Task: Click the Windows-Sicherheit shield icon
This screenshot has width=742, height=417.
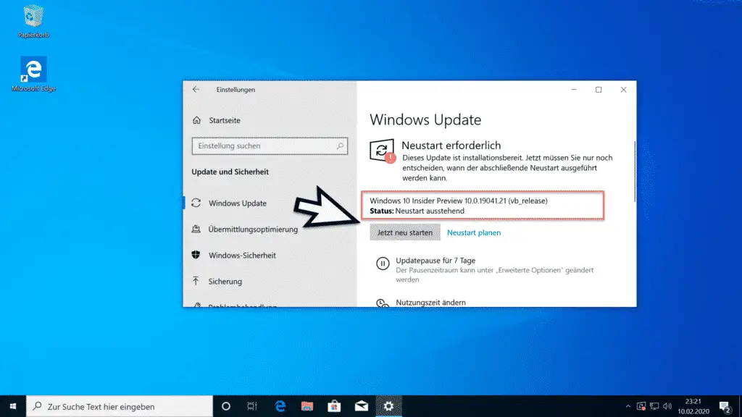Action: [196, 256]
